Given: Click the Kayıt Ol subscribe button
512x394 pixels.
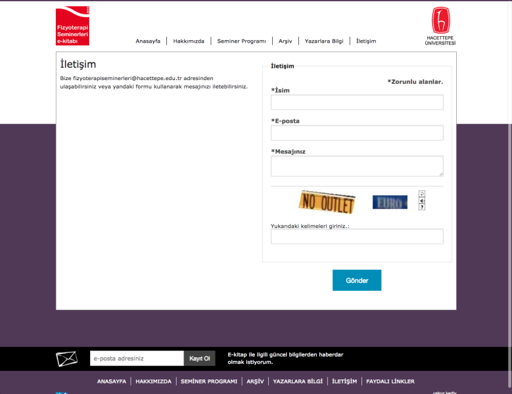Looking at the screenshot, I should [199, 359].
